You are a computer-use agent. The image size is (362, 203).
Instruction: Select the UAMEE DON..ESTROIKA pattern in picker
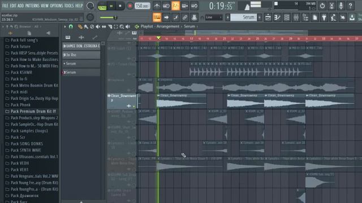coord(81,46)
